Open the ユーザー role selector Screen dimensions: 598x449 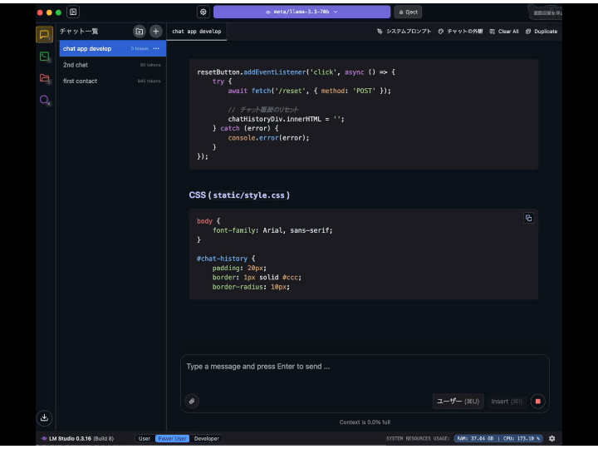[458, 402]
